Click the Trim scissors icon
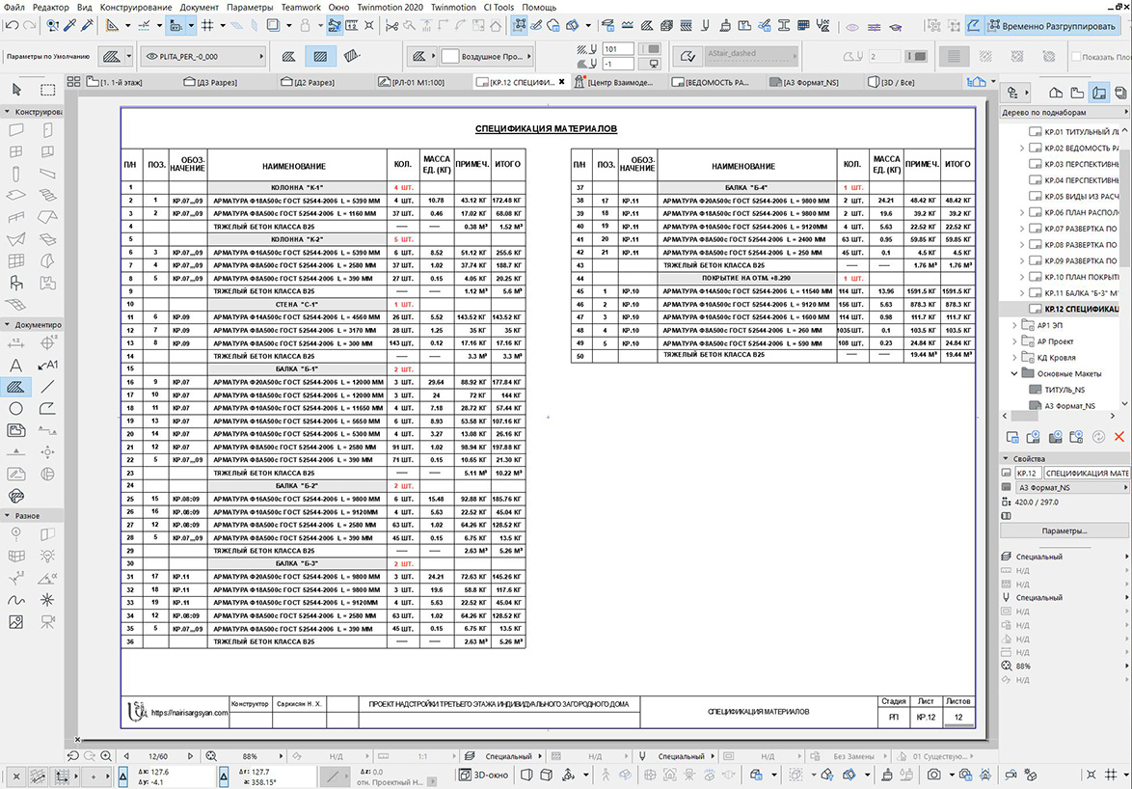Image resolution: width=1132 pixels, height=789 pixels. click(x=392, y=26)
